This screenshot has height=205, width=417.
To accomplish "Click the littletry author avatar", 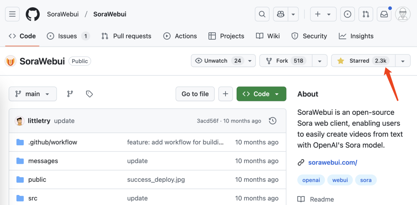I will click(x=19, y=121).
